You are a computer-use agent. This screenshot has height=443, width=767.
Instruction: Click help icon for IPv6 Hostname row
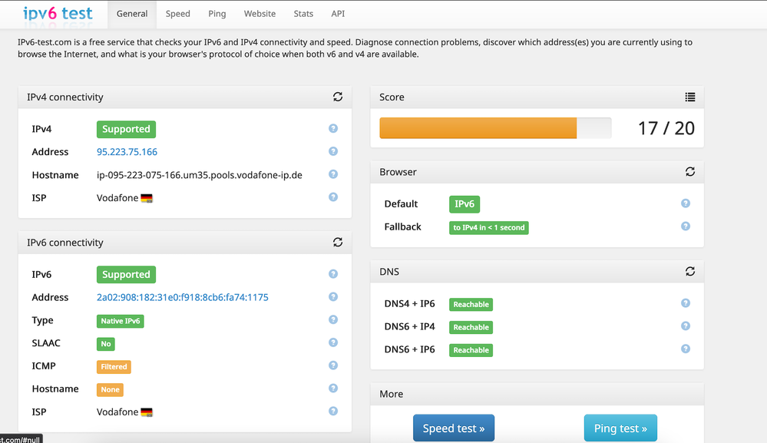[x=333, y=388]
